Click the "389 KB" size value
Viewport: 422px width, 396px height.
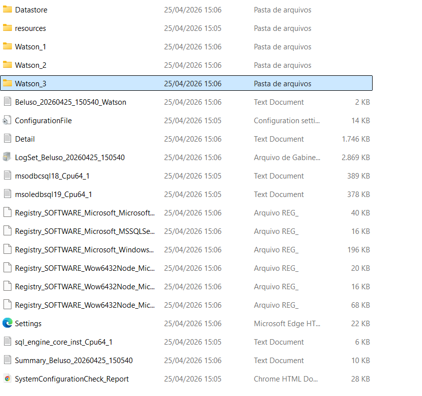point(359,176)
